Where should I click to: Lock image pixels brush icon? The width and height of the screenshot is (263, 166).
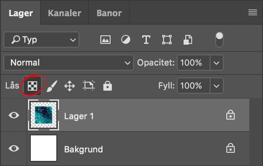[52, 86]
